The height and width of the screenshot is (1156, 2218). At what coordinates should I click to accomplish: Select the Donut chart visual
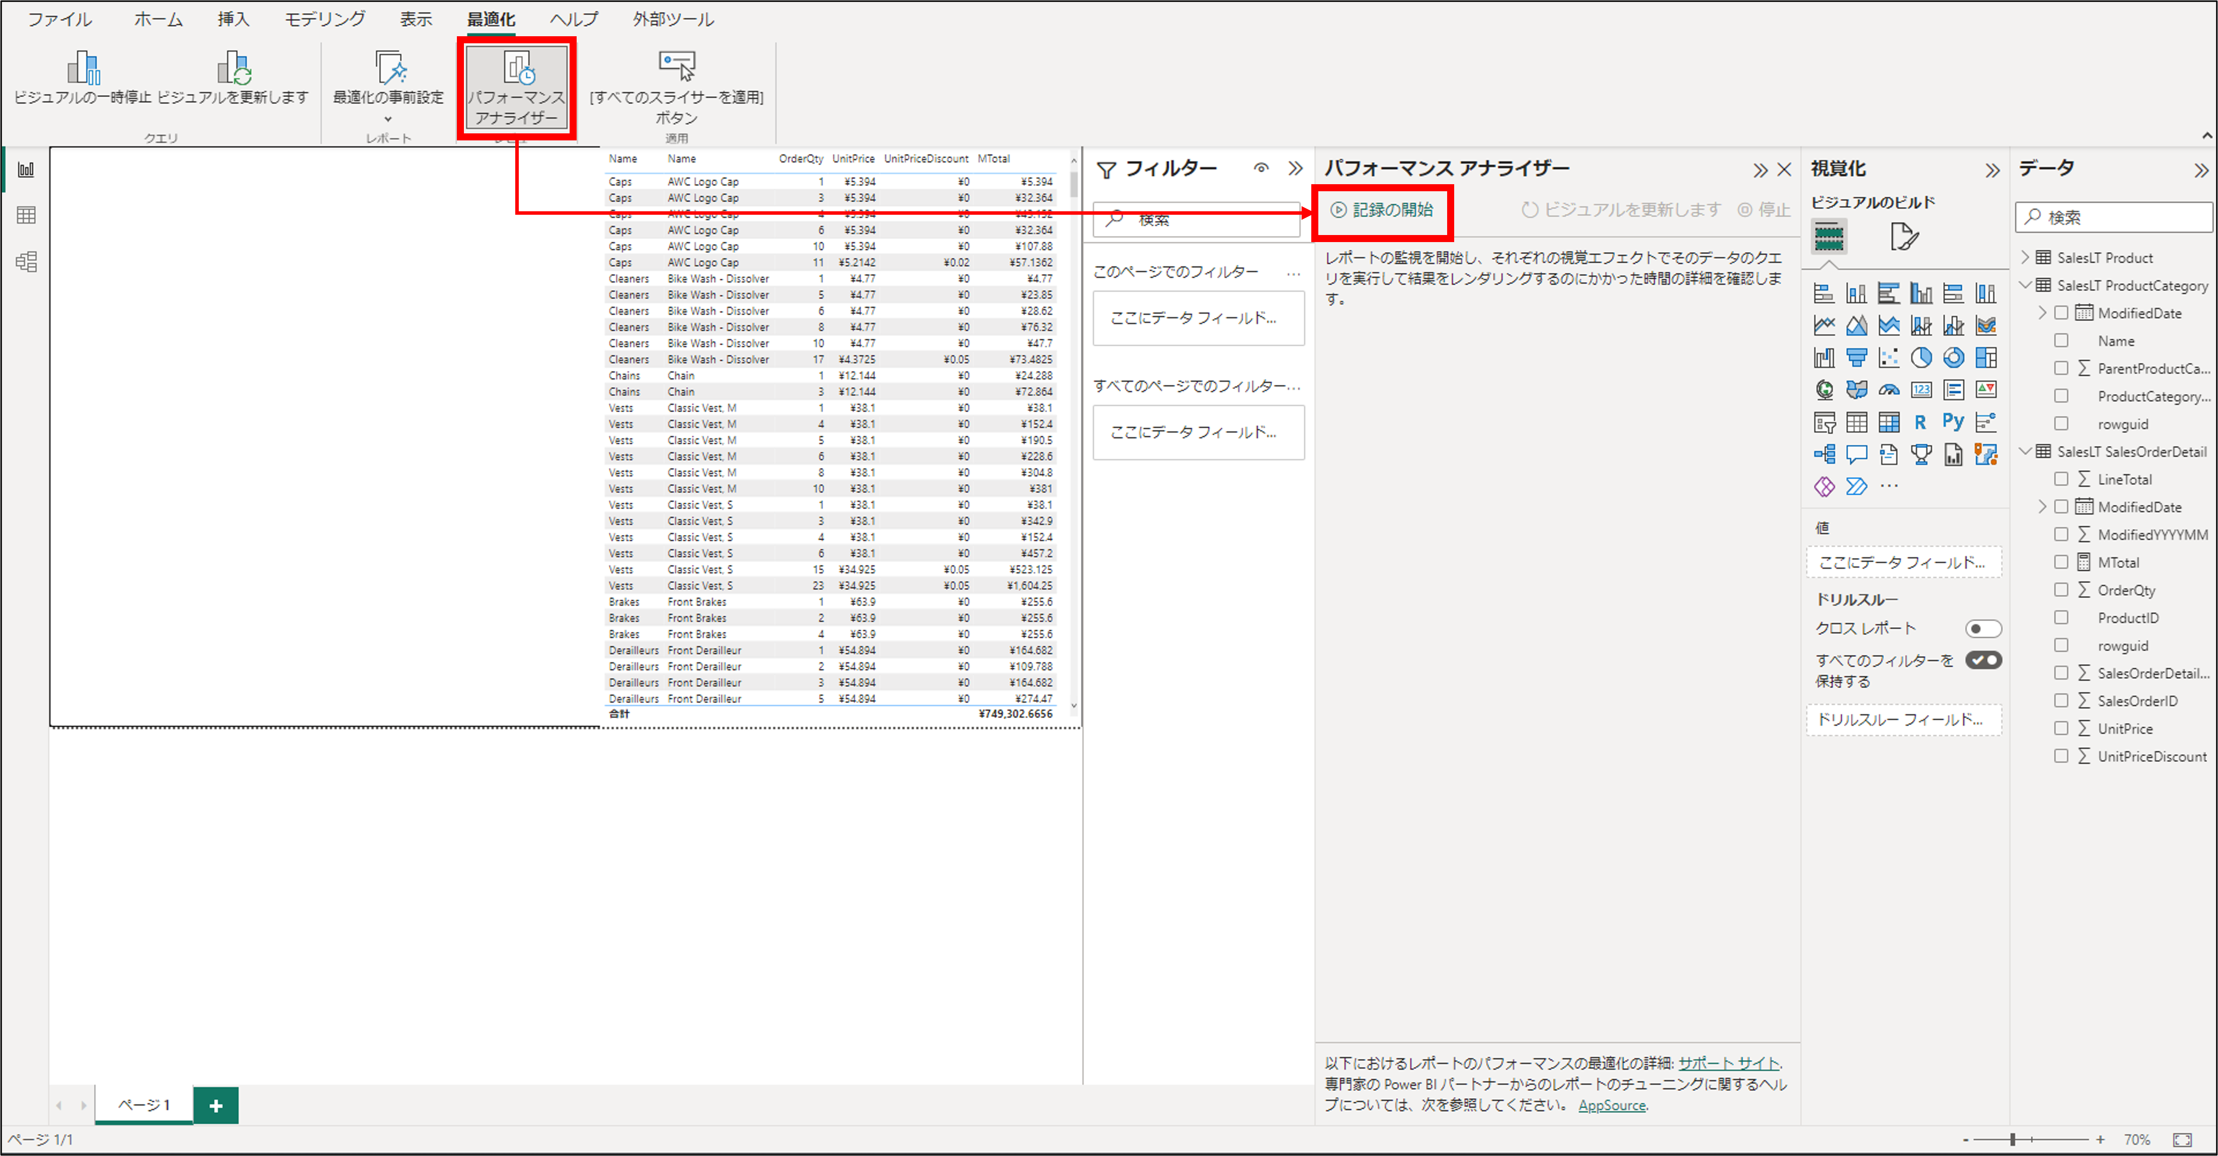coord(1954,357)
